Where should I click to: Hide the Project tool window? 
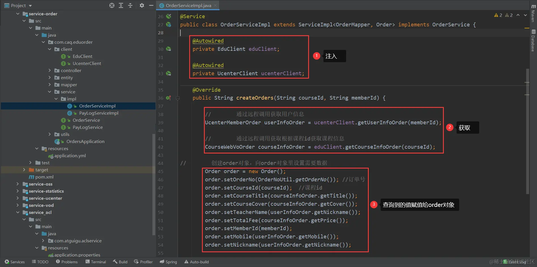(151, 5)
